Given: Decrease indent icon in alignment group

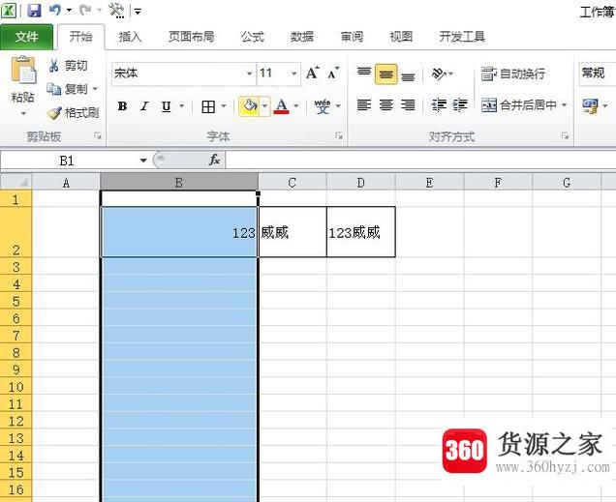Looking at the screenshot, I should [439, 105].
